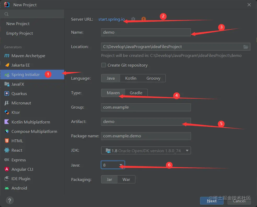
Task: Select the JavaFX generator label
Action: [18, 84]
